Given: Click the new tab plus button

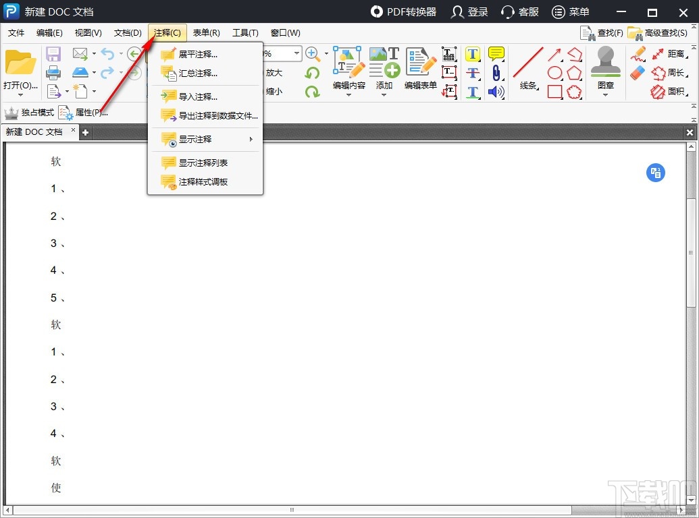Looking at the screenshot, I should (85, 132).
